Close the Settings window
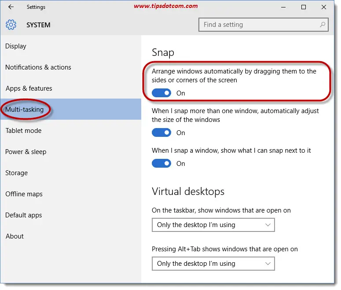This screenshot has width=341, height=290. 324,7
